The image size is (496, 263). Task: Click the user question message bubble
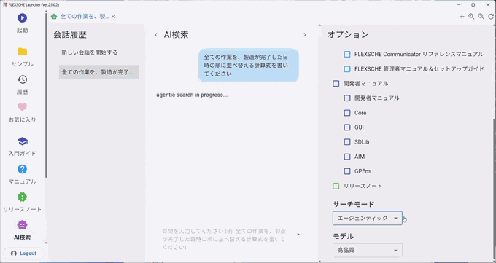pos(249,66)
